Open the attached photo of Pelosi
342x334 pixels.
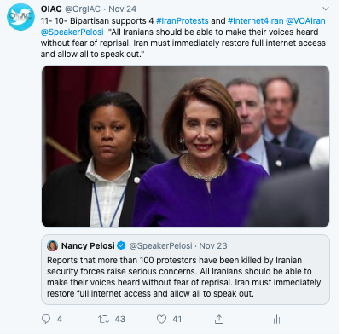pos(185,147)
